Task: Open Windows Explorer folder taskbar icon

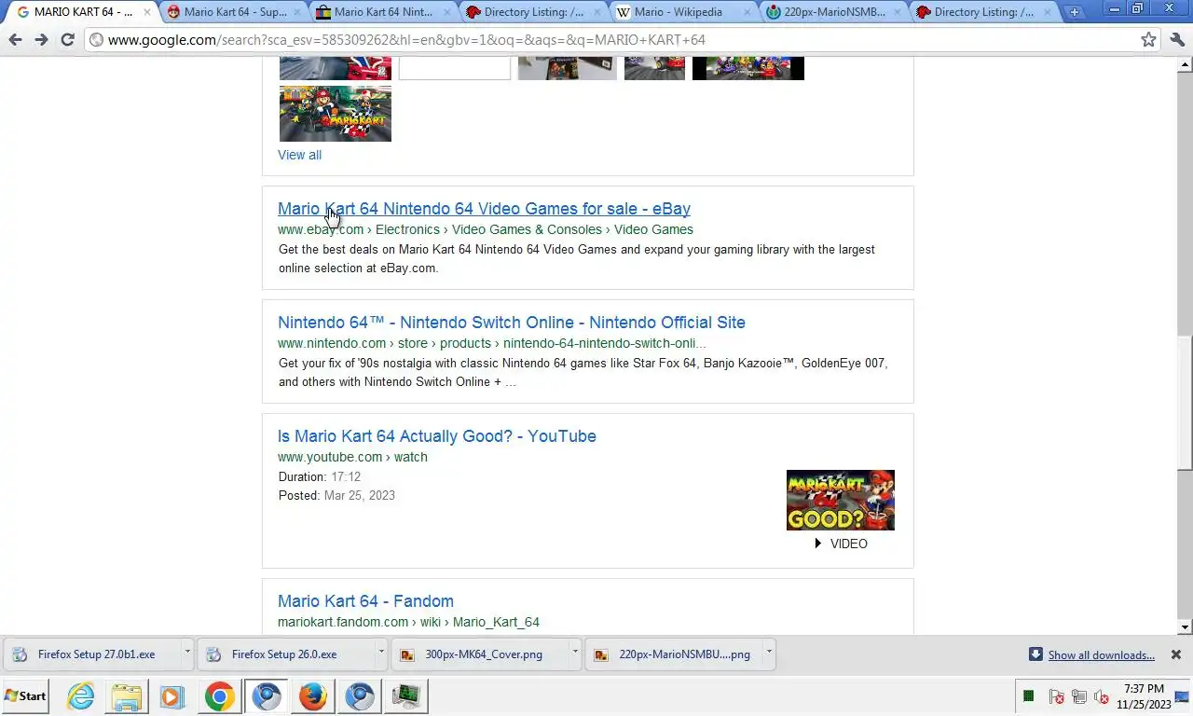Action: pos(126,696)
